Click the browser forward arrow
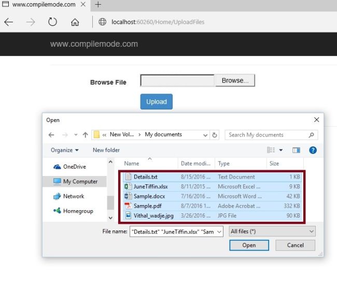This screenshot has height=285, width=337. pos(31,22)
